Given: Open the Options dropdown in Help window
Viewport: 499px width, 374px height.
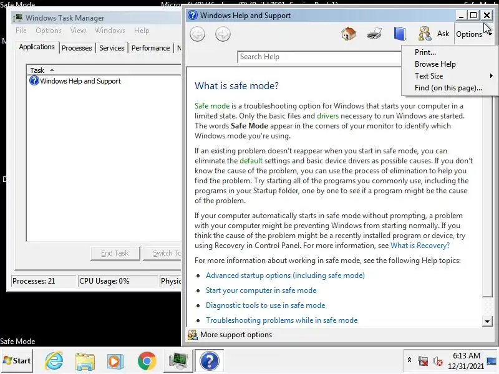Looking at the screenshot, I should (473, 34).
